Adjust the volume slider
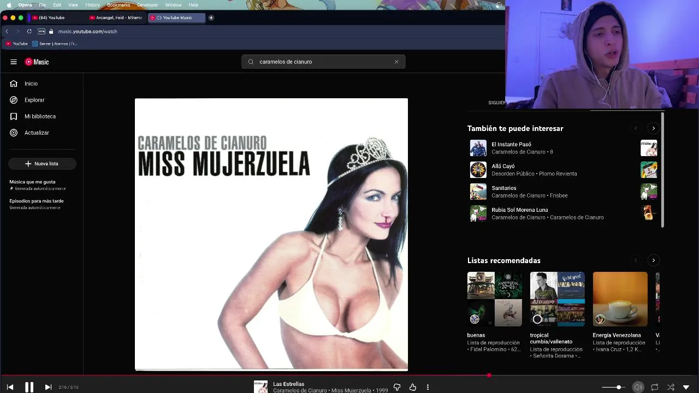The height and width of the screenshot is (393, 699). tap(613, 387)
